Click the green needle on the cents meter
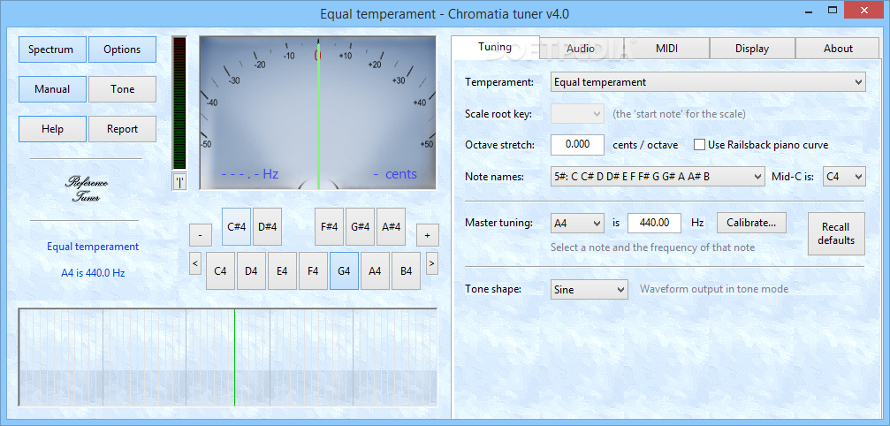The width and height of the screenshot is (890, 426). 318,117
